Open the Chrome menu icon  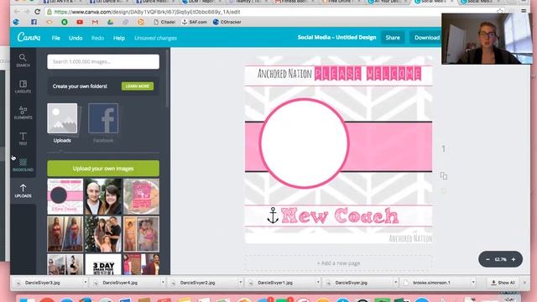tap(524, 11)
